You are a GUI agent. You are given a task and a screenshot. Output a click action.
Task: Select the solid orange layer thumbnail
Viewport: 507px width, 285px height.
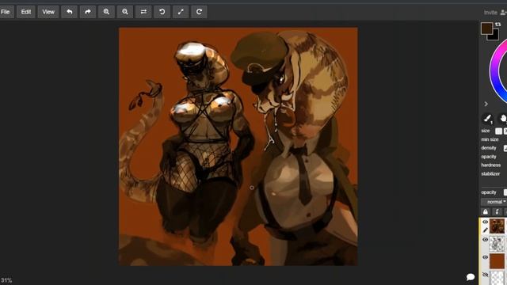(497, 261)
